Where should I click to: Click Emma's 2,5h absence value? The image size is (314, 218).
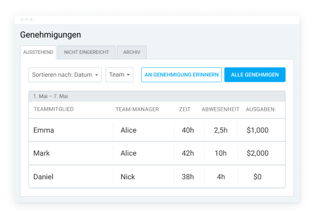[x=221, y=130]
